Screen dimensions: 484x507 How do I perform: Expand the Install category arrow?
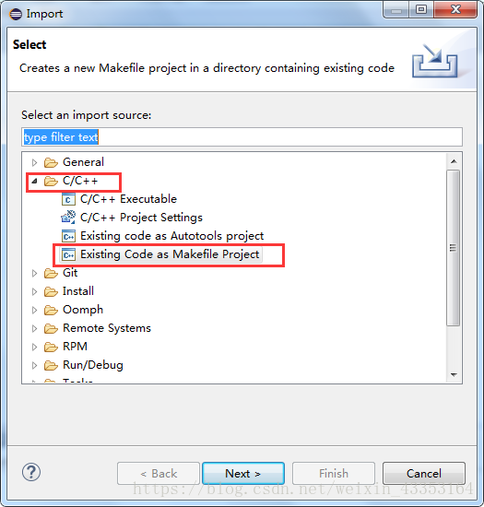coord(34,291)
